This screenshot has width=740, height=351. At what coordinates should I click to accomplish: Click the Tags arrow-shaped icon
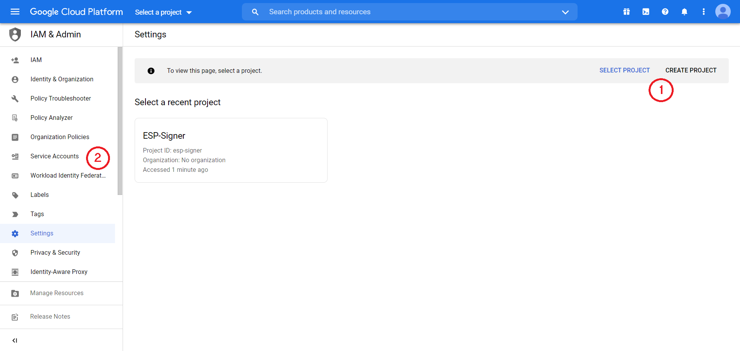pyautogui.click(x=15, y=214)
